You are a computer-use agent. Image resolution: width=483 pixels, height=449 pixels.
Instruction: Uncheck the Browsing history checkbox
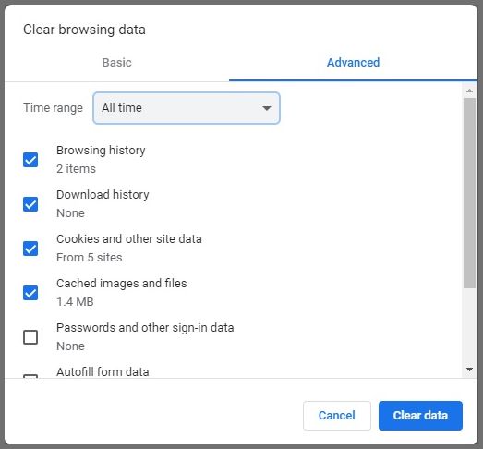pyautogui.click(x=30, y=160)
